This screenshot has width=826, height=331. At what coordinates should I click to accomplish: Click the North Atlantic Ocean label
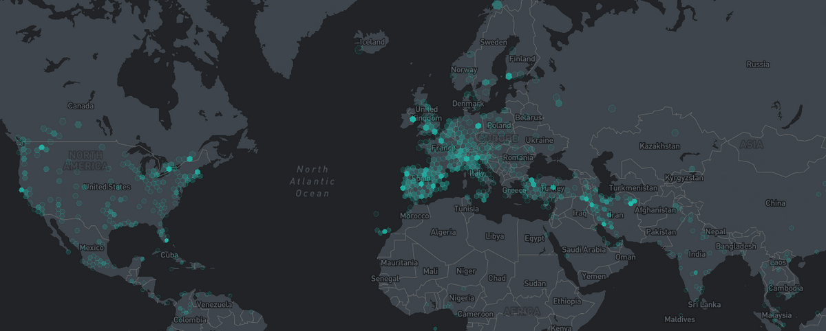[x=312, y=181]
